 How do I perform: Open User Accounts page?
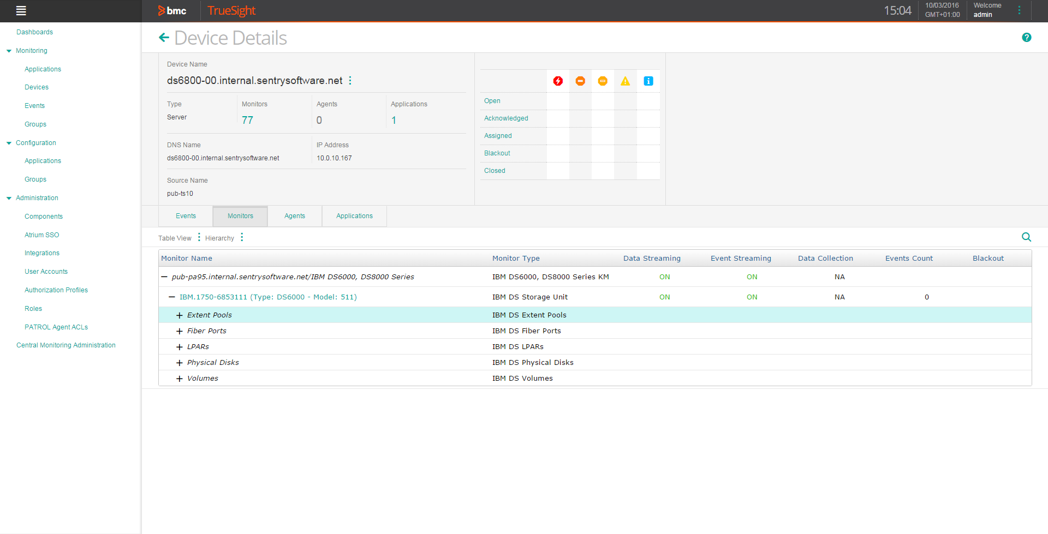46,272
